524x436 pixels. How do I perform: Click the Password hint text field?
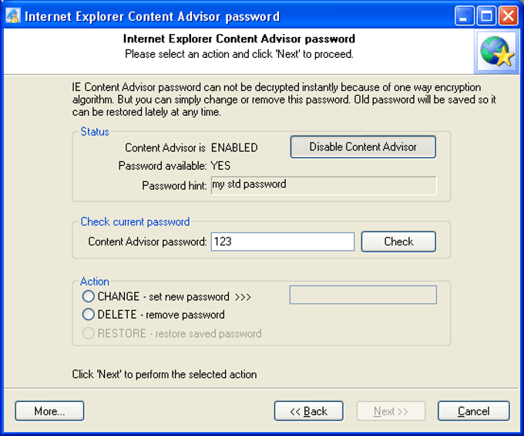point(324,185)
